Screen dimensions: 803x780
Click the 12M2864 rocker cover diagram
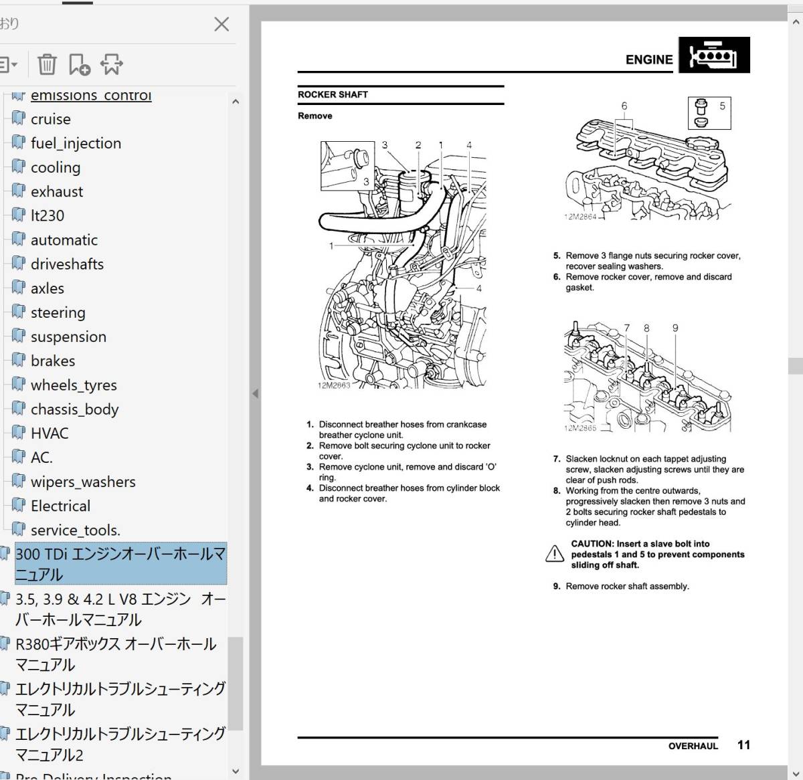(648, 159)
